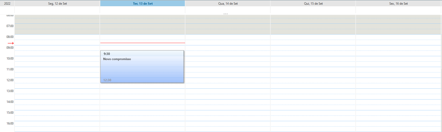The image size is (442, 132).
Task: Open the Novo compromisso appointment
Action: (117, 59)
